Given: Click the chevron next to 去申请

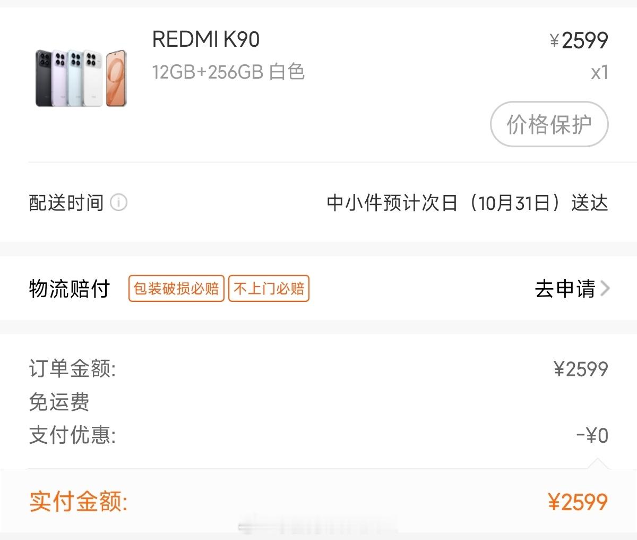Looking at the screenshot, I should point(605,289).
